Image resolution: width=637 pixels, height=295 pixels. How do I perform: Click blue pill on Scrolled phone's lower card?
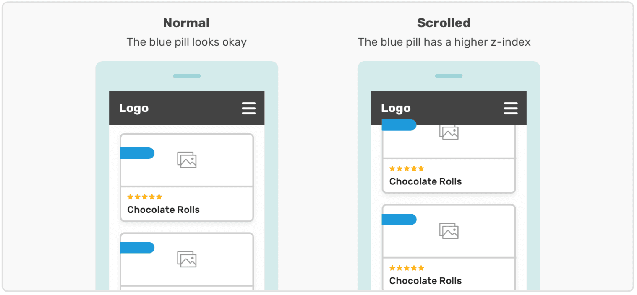click(399, 220)
